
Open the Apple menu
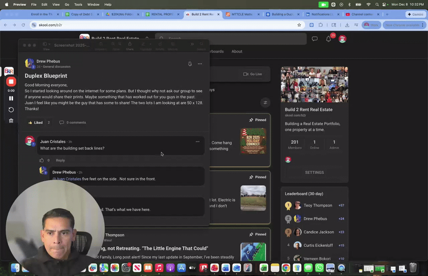pyautogui.click(x=7, y=4)
